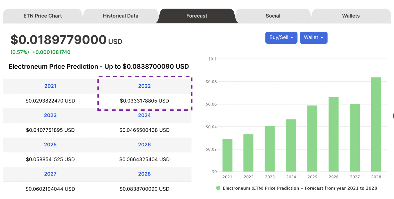Select the $0.0465500438 USD prediction value
This screenshot has width=394, height=199.
pyautogui.click(x=144, y=130)
